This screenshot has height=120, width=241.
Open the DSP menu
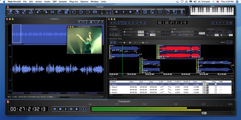point(54,2)
